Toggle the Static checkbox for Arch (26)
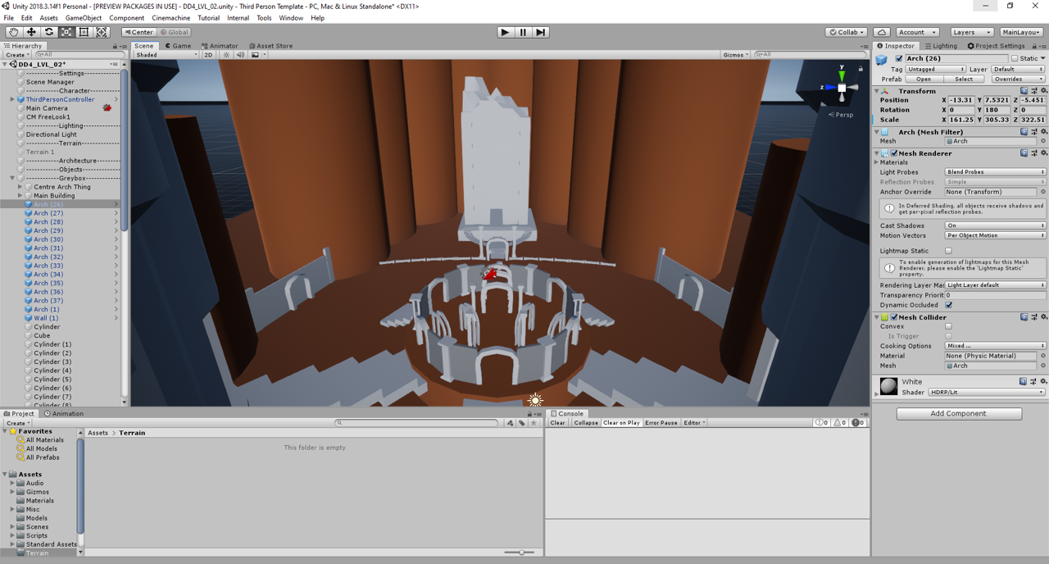Viewport: 1049px width, 564px height. (1015, 58)
